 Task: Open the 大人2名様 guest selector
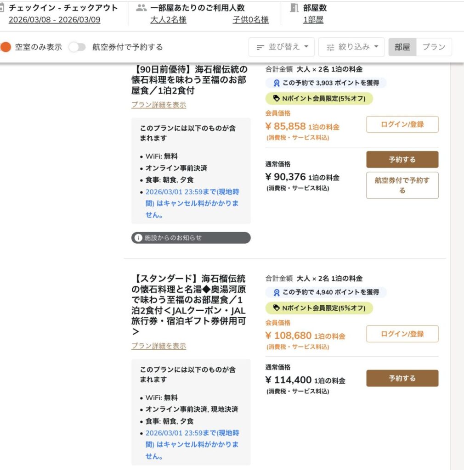(168, 20)
